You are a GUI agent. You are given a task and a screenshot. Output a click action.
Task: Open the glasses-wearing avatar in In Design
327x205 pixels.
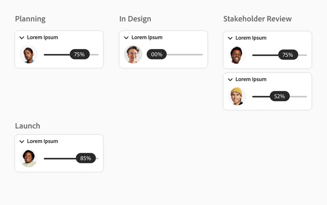[133, 55]
